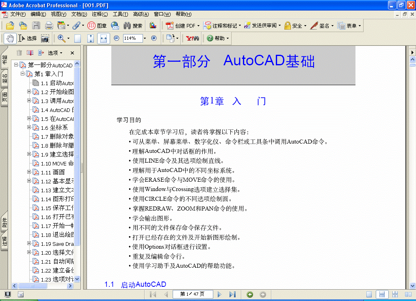Click the trash icon in bookmarks panel
Screen dimensions: 416x301
coord(19,53)
